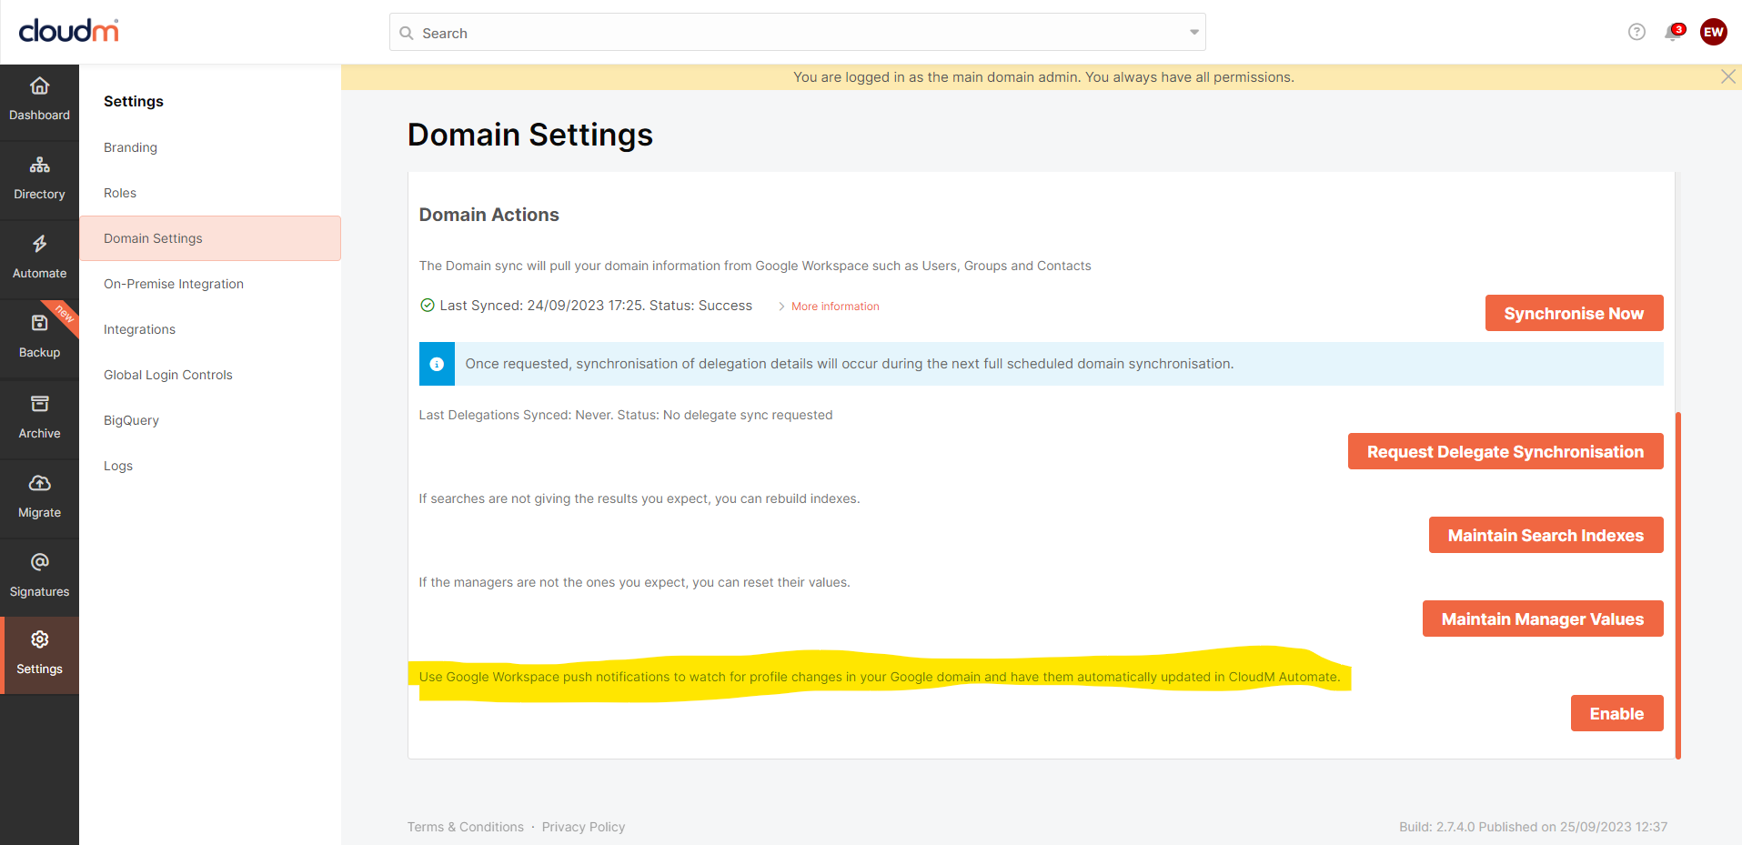Dismiss the yellow admin banner with X
The width and height of the screenshot is (1742, 845).
(x=1727, y=76)
